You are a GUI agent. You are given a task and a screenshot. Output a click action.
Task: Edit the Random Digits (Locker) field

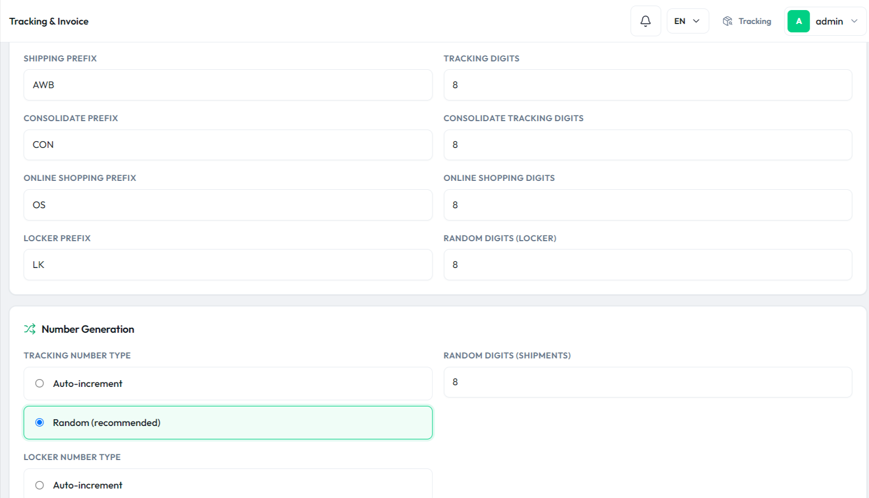click(x=648, y=265)
